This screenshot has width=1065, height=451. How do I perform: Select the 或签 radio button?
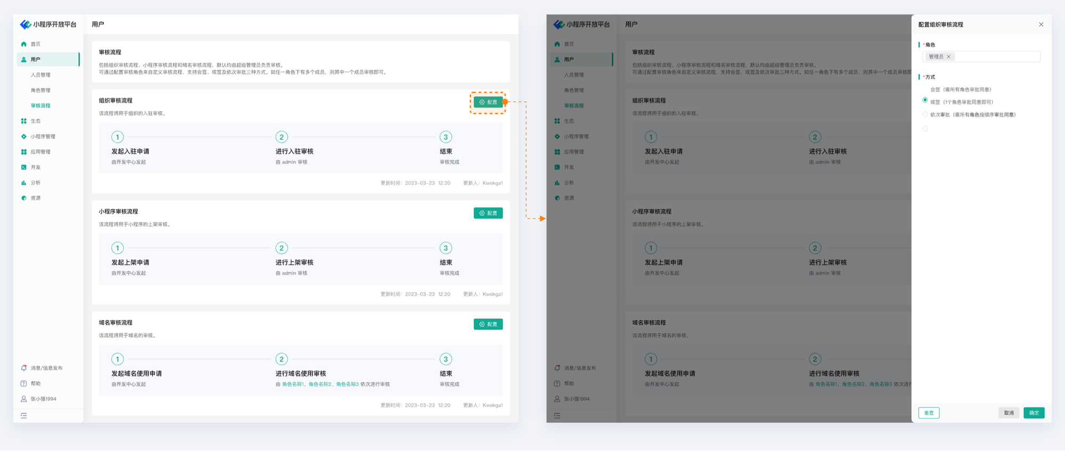[x=925, y=101]
